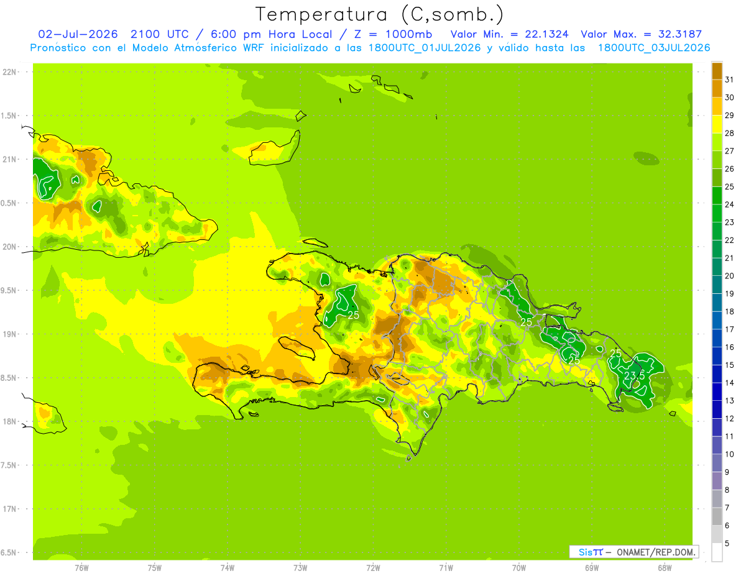This screenshot has width=746, height=576.
Task: Click legend value "5"
Action: tap(727, 543)
